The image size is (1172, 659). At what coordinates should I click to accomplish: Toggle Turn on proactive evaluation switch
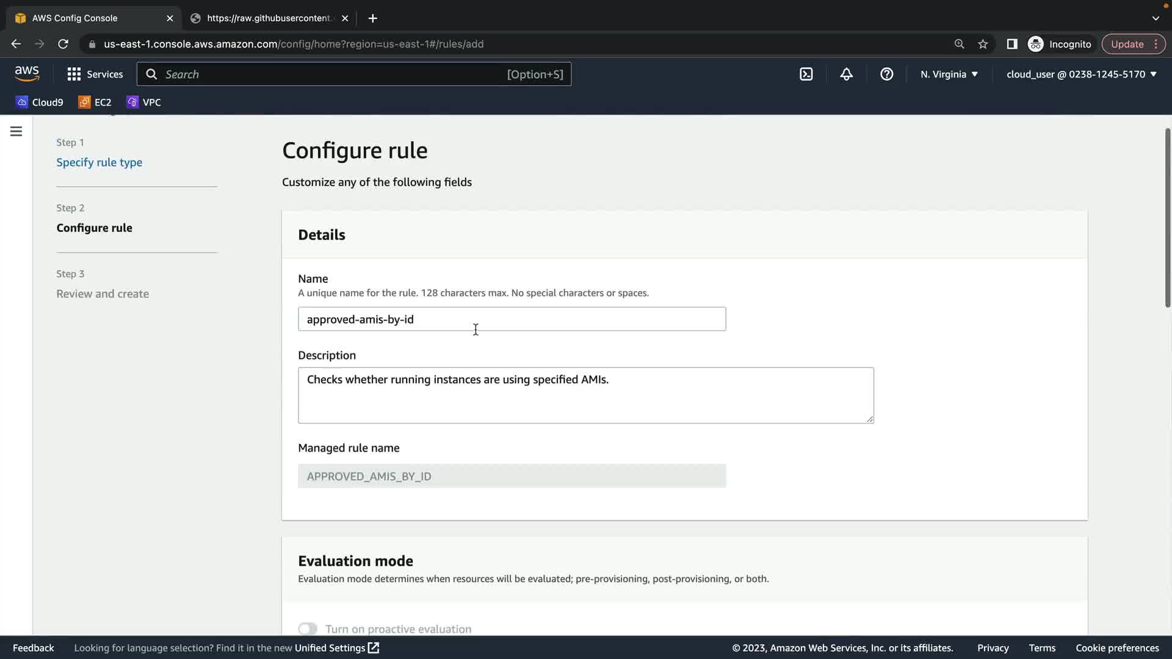point(308,628)
